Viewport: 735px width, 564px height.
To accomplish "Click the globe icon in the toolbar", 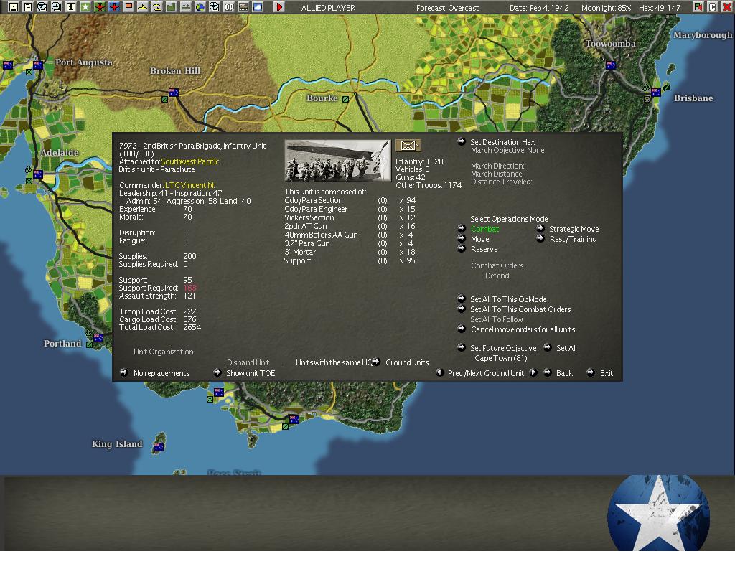I will (200, 7).
